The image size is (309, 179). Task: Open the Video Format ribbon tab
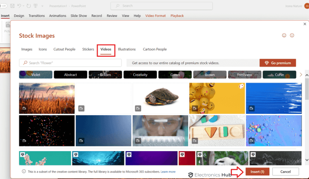click(155, 16)
